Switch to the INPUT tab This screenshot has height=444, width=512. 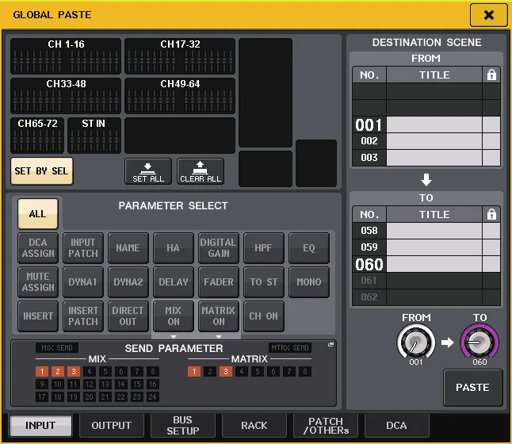(40, 426)
